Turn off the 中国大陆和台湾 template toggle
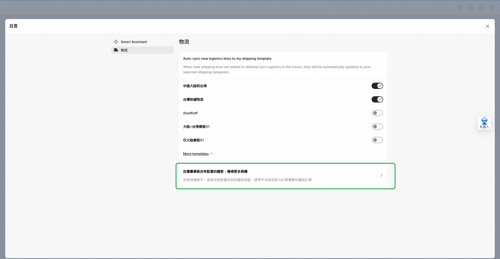The image size is (500, 259). 377,86
